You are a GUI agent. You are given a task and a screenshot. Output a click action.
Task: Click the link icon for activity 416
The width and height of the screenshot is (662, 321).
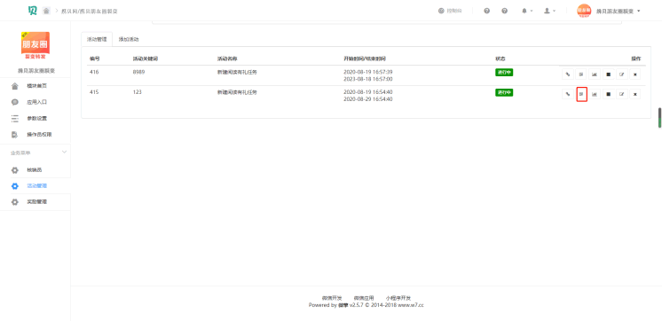567,74
